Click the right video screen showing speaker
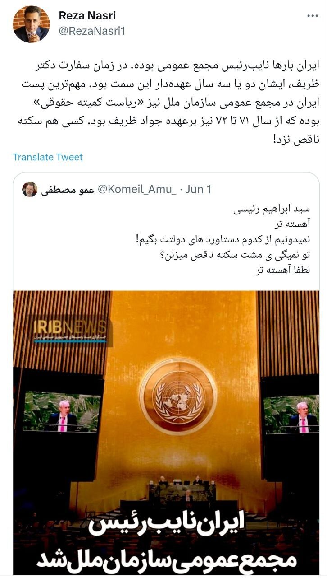 [x=291, y=414]
